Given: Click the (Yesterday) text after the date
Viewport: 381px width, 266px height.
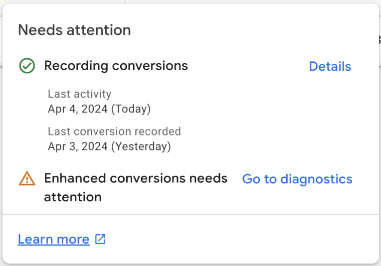Looking at the screenshot, I should (x=141, y=146).
